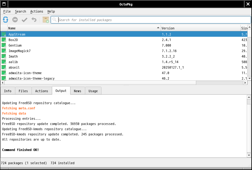The image size is (252, 170).
Task: Click the package box install icon
Action: 46,20
